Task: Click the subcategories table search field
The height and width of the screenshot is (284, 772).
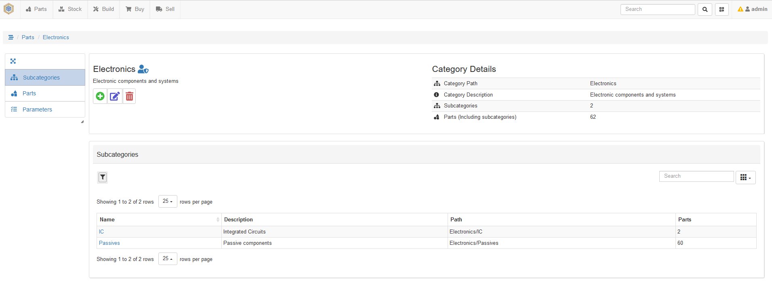Action: [696, 176]
